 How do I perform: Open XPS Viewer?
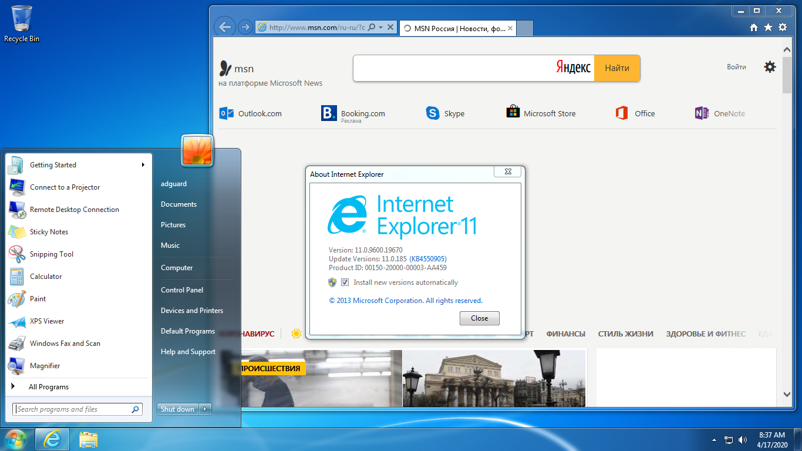tap(78, 321)
